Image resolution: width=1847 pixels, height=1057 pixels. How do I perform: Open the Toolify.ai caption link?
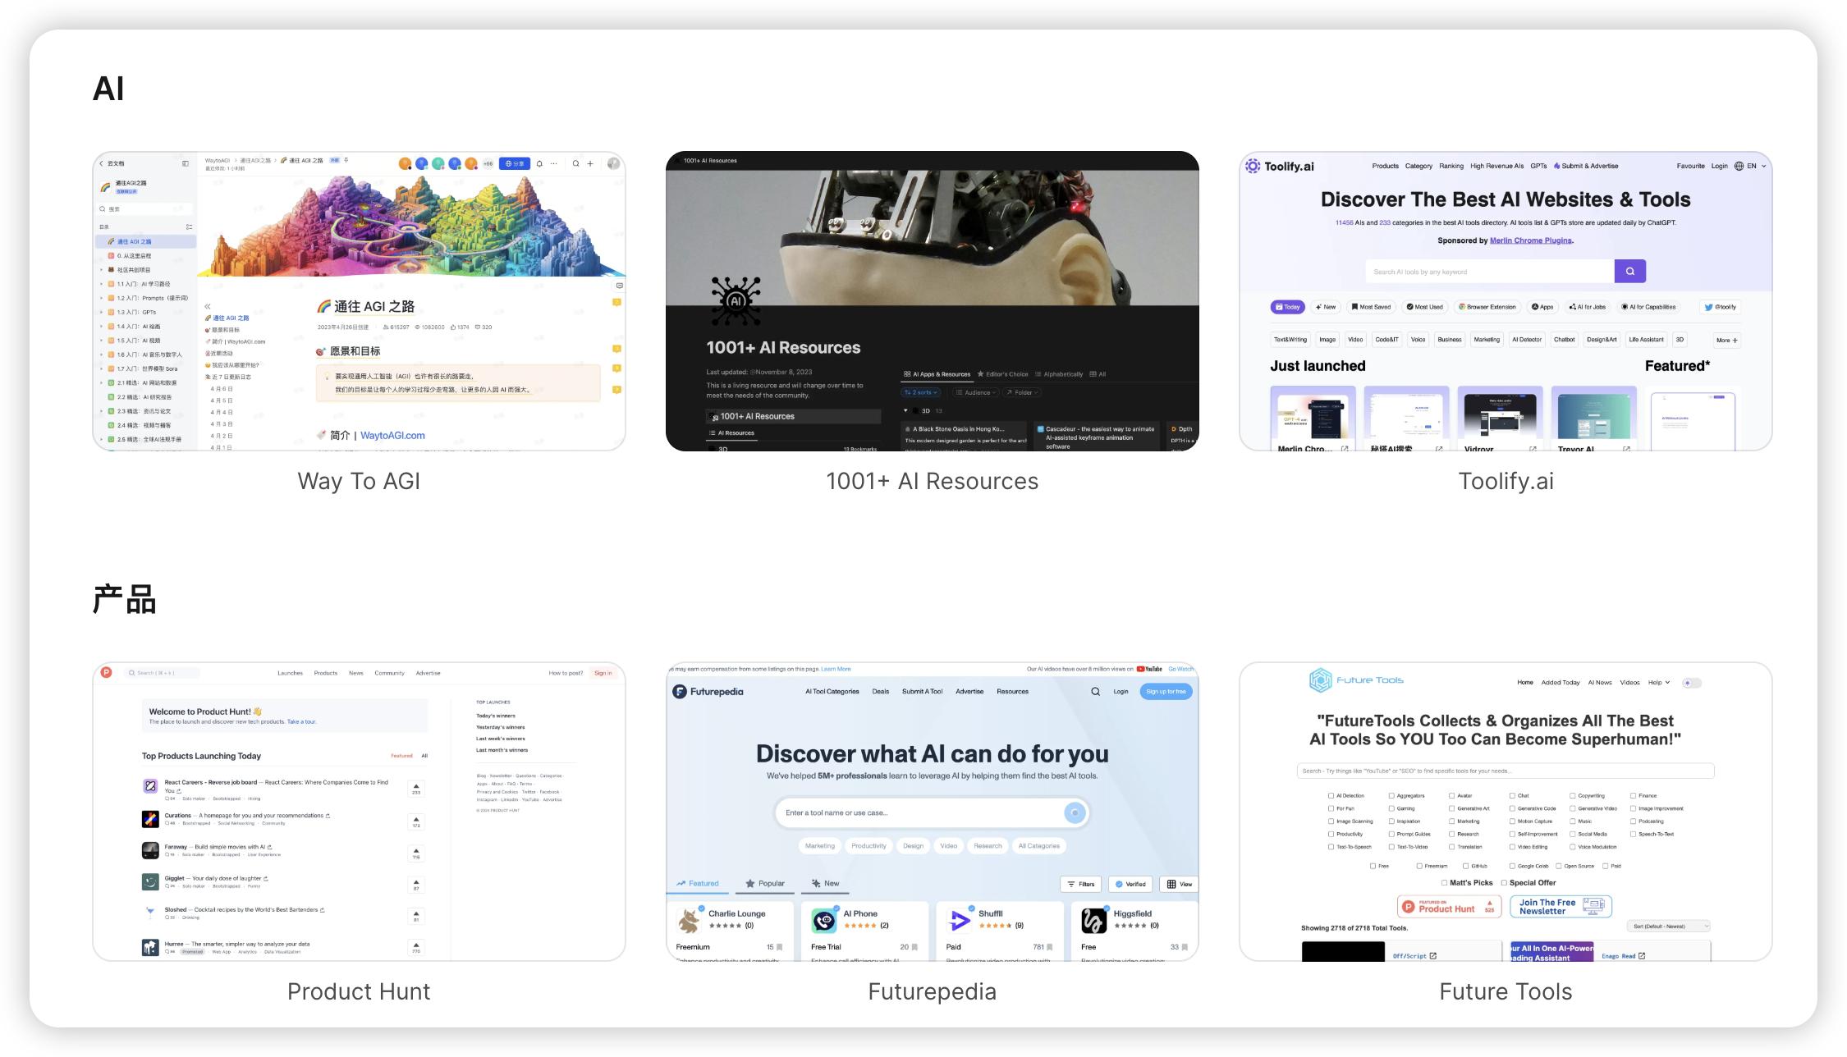tap(1506, 481)
